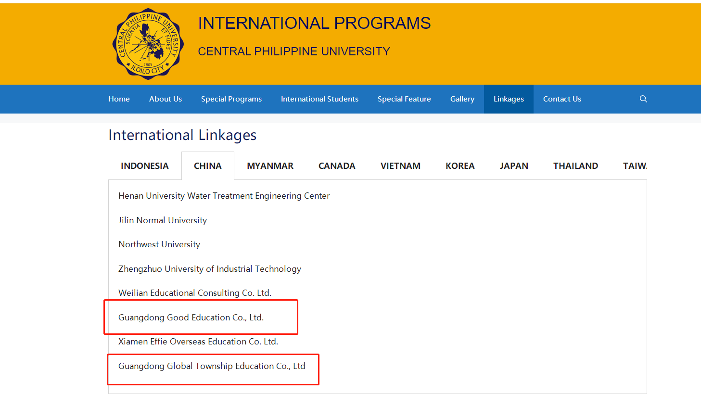This screenshot has height=394, width=701.
Task: Switch to the KOREA tab
Action: click(460, 166)
